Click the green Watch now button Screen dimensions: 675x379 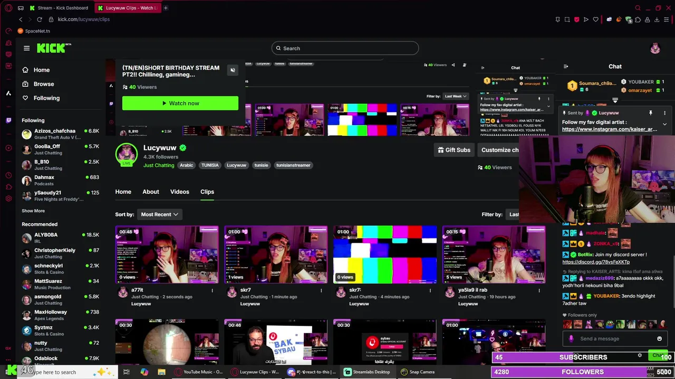click(180, 103)
